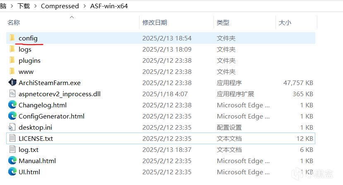Click the ArchiSteamFarm.exe application icon
The height and width of the screenshot is (185, 343).
click(x=12, y=83)
